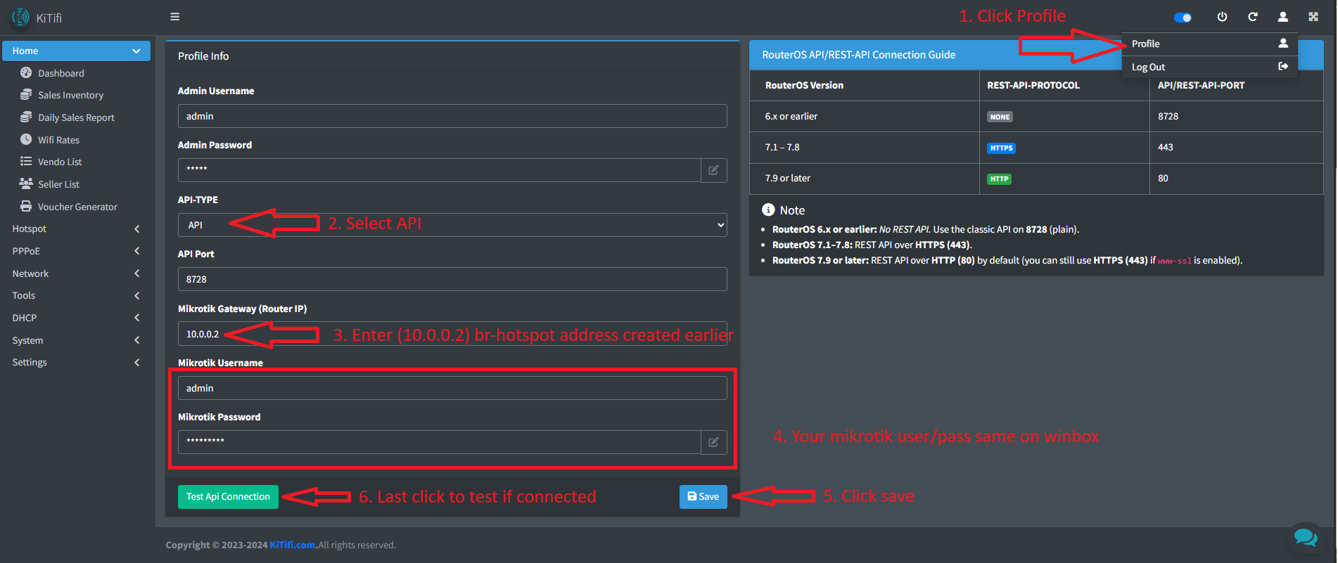Open the user account icon menu

[x=1283, y=17]
